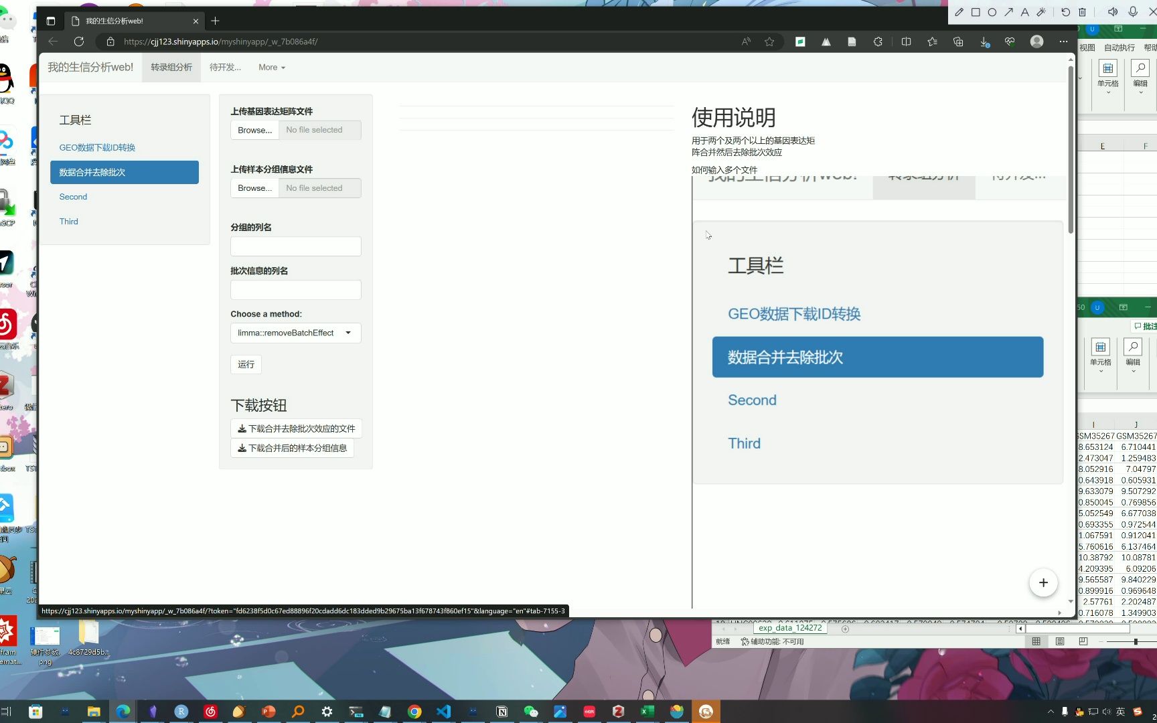
Task: Click the undo annotation icon
Action: coord(1065,12)
